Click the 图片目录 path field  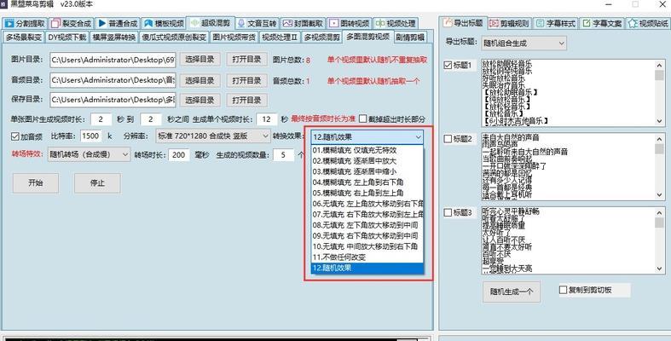(x=113, y=60)
